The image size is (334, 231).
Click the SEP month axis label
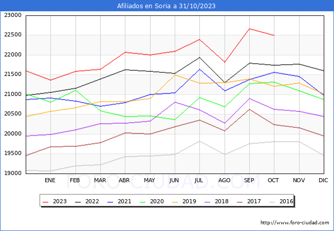(x=249, y=180)
